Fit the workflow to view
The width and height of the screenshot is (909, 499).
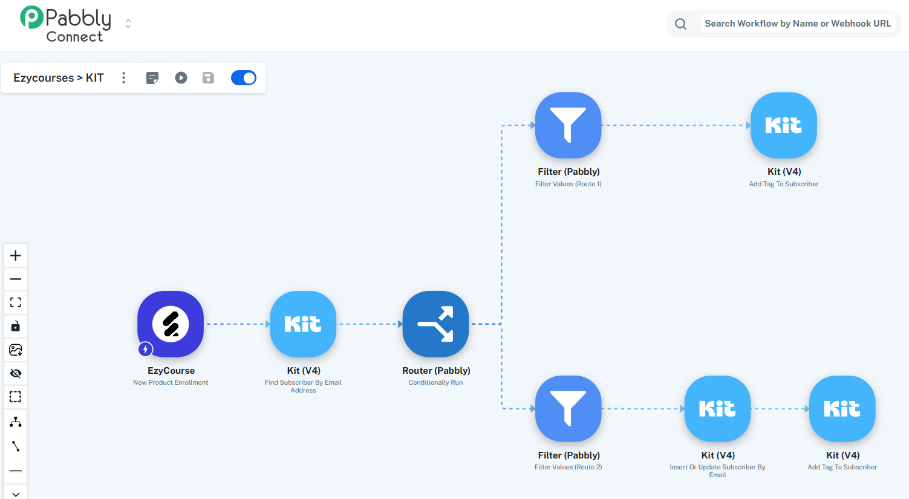point(16,302)
